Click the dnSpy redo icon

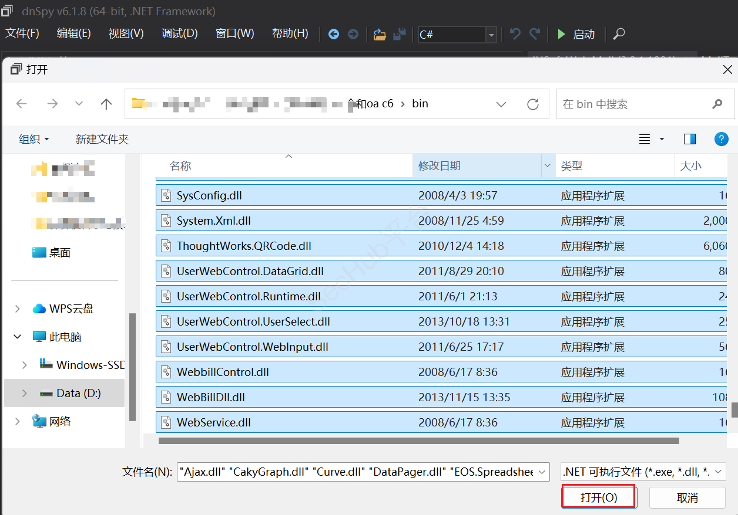[535, 34]
